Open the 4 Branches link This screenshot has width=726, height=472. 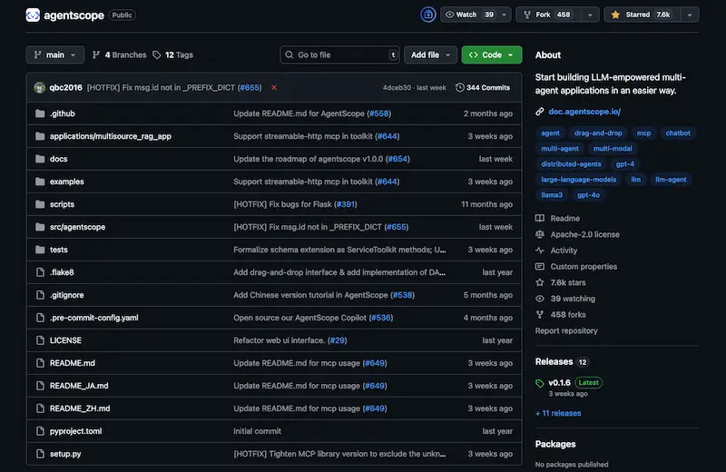pyautogui.click(x=120, y=54)
